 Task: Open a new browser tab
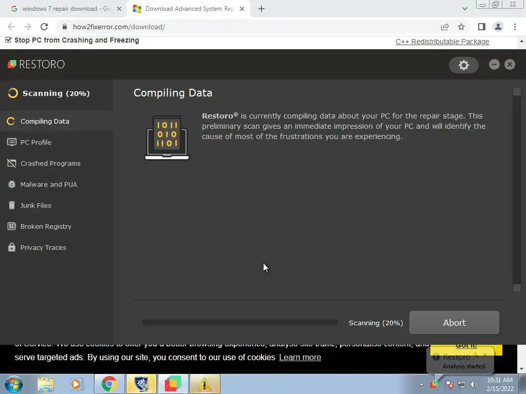(x=261, y=9)
